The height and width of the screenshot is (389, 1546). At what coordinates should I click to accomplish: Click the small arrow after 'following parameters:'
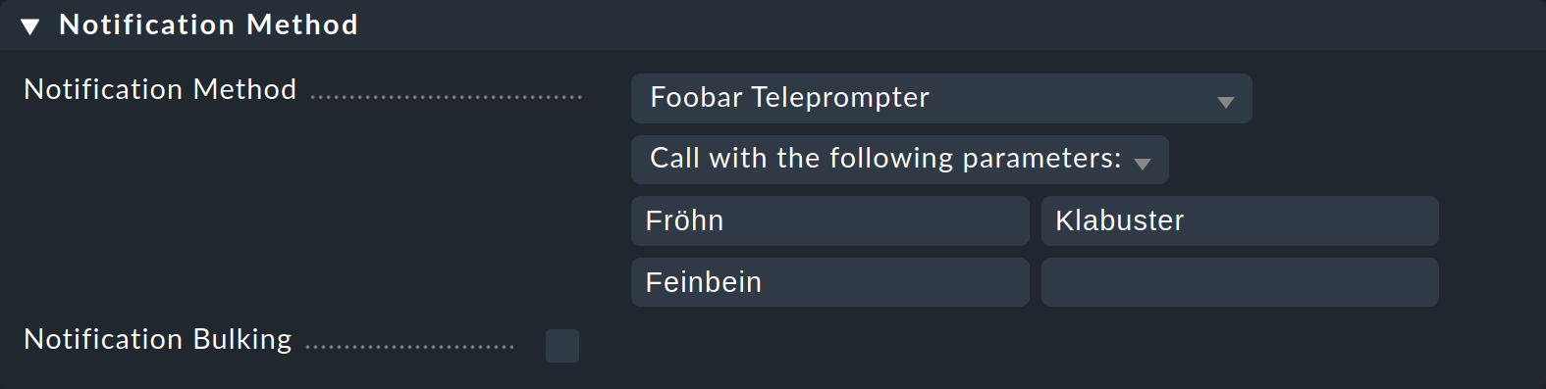click(1143, 164)
